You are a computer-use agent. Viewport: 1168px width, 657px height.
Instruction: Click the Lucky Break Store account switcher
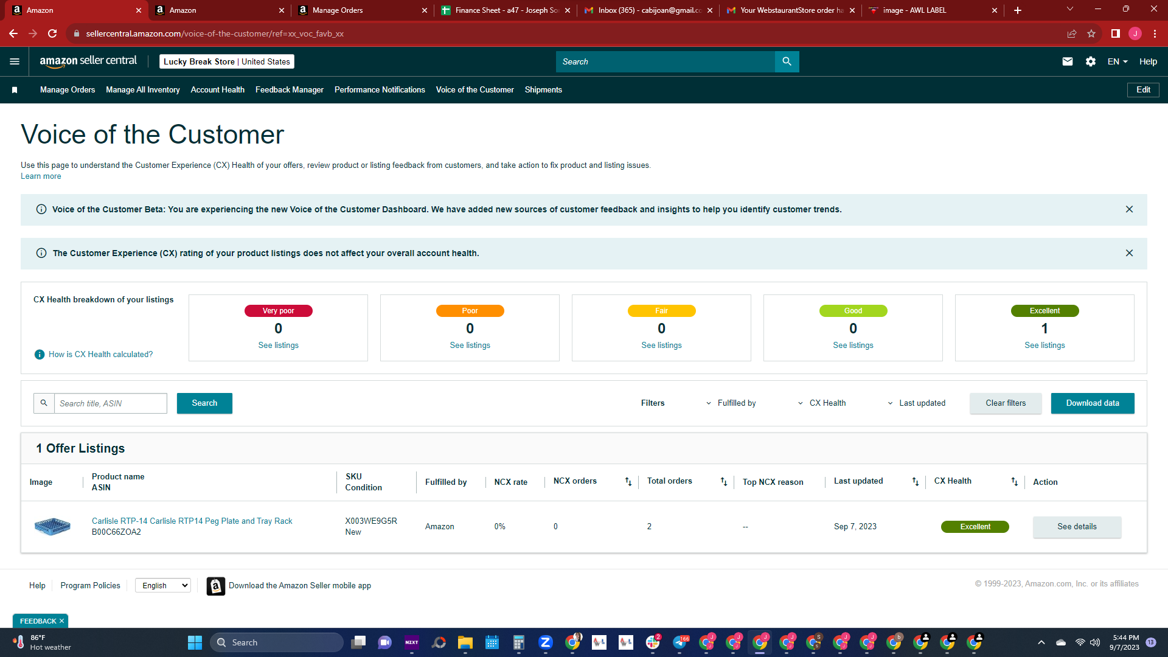point(226,61)
